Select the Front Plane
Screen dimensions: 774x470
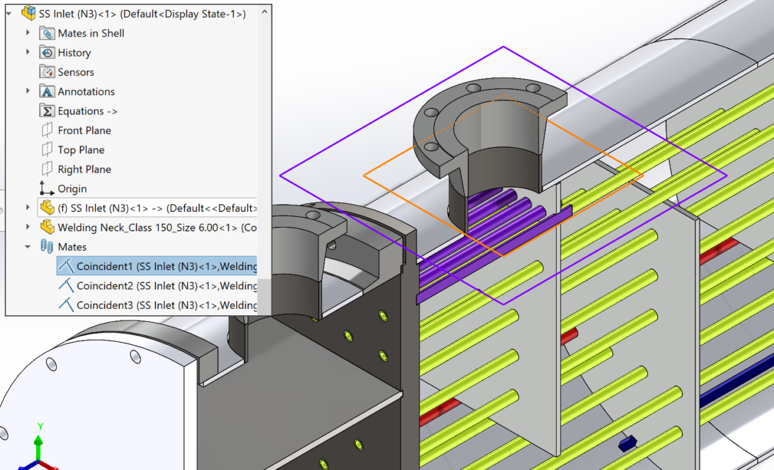click(84, 130)
